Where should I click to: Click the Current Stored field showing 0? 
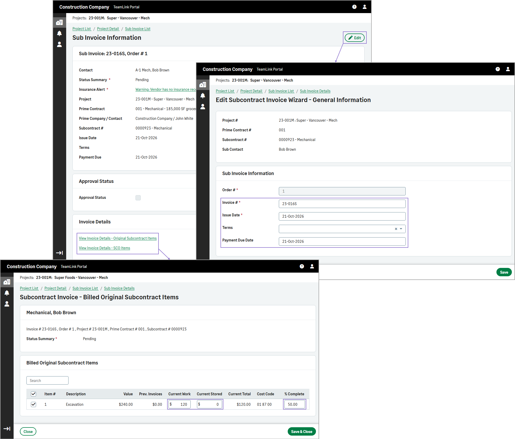(x=210, y=404)
